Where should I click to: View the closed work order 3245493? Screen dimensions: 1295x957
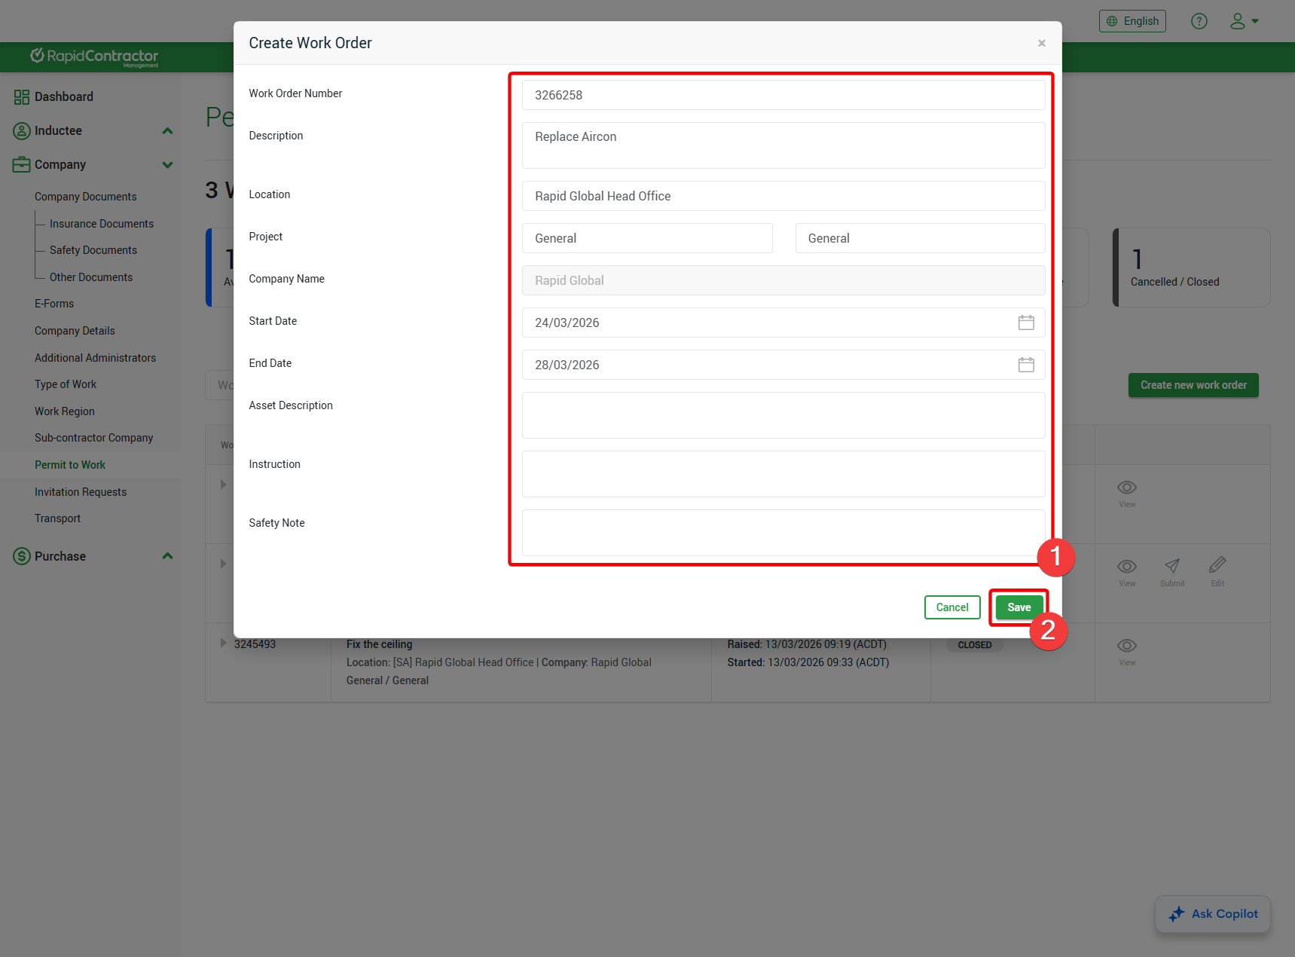click(x=1126, y=646)
